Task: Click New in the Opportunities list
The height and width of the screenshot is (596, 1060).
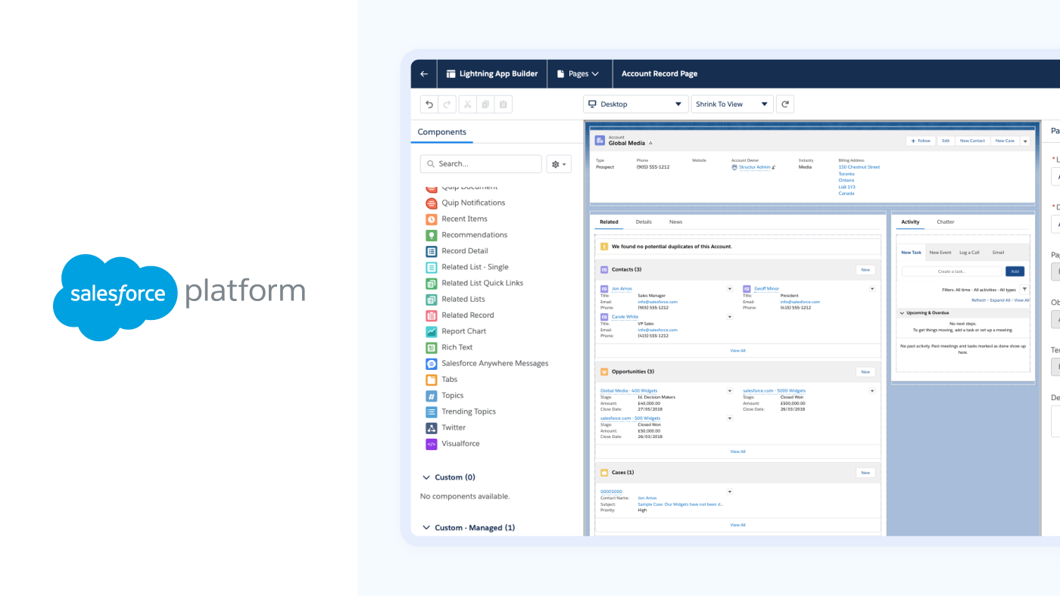Action: coord(865,372)
